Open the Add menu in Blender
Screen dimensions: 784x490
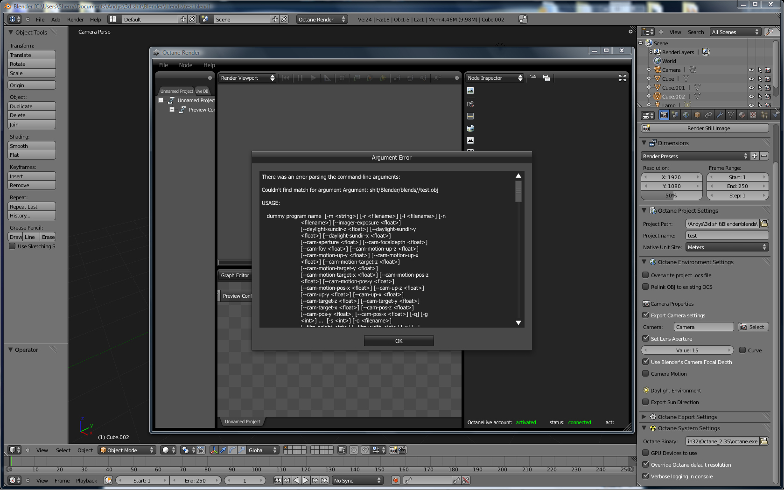click(56, 20)
